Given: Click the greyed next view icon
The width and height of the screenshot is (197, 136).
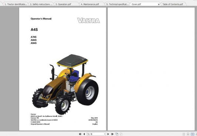Looking at the screenshot, I should click(x=121, y=134).
